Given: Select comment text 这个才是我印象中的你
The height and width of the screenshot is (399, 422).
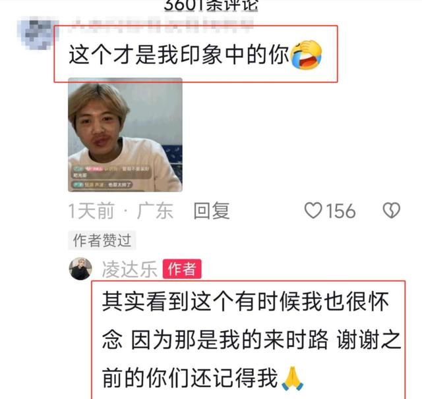Looking at the screenshot, I should click(x=179, y=55).
